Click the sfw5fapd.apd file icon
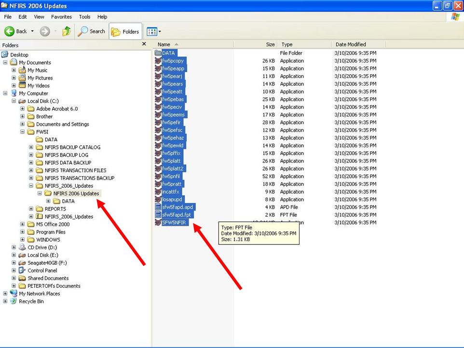 pos(158,207)
